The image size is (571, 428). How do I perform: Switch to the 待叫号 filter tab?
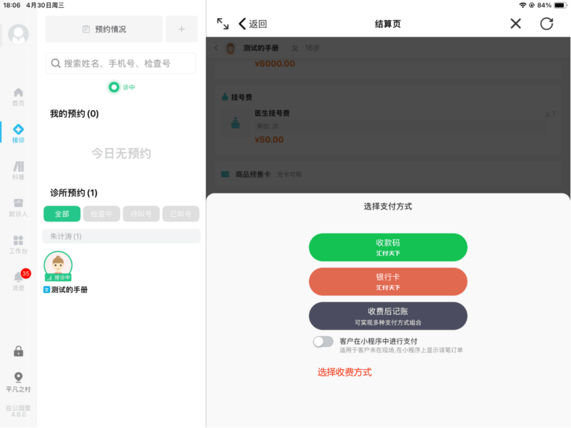[141, 214]
